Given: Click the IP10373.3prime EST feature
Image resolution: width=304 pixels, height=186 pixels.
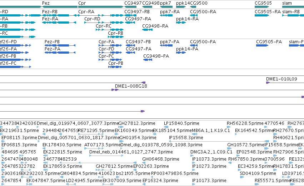Looking at the screenshot, I should tap(194, 163).
